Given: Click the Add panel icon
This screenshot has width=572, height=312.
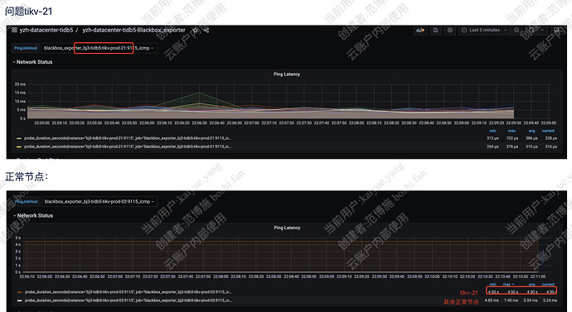Looking at the screenshot, I should click(x=420, y=31).
